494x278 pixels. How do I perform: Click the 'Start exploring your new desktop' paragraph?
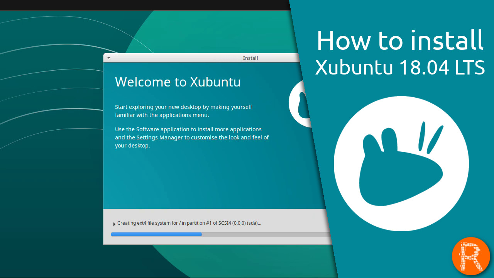[x=184, y=111]
